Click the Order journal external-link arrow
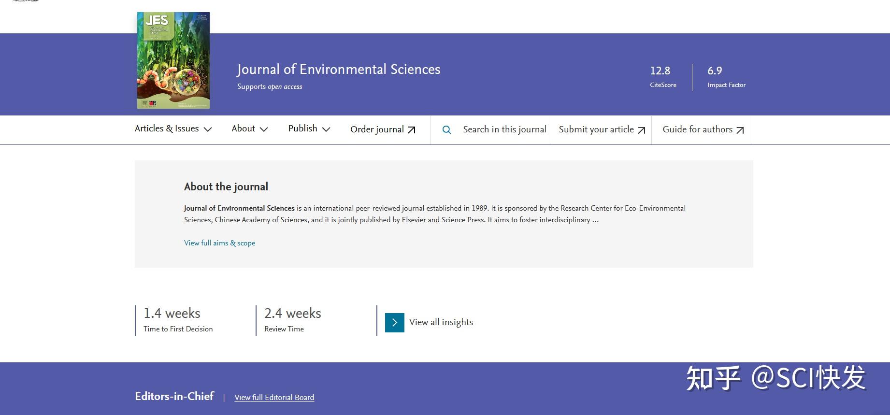The width and height of the screenshot is (890, 415). point(412,130)
